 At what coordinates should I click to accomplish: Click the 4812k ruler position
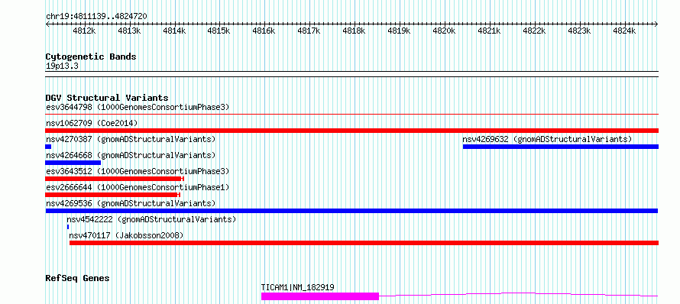tap(84, 31)
